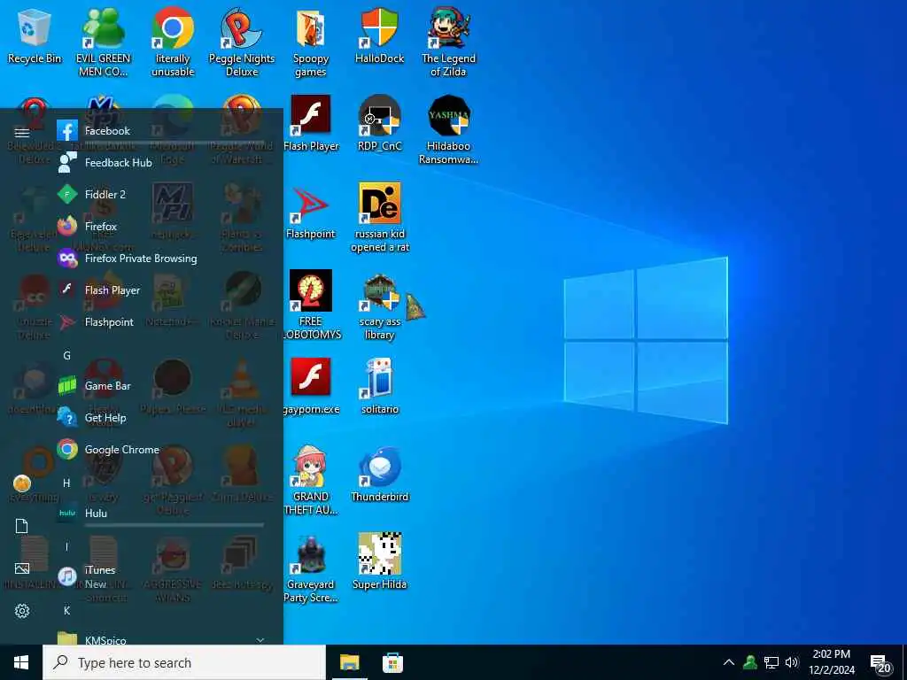Open iTunes from the Start menu
Screen dimensions: 907x680
pos(159,576)
